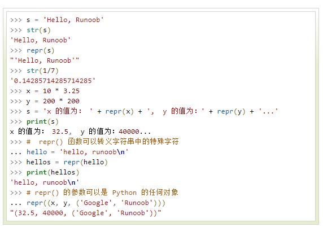Click the line hellos = repr(hello)
Viewport: 323px width, 227px height.
[59, 162]
